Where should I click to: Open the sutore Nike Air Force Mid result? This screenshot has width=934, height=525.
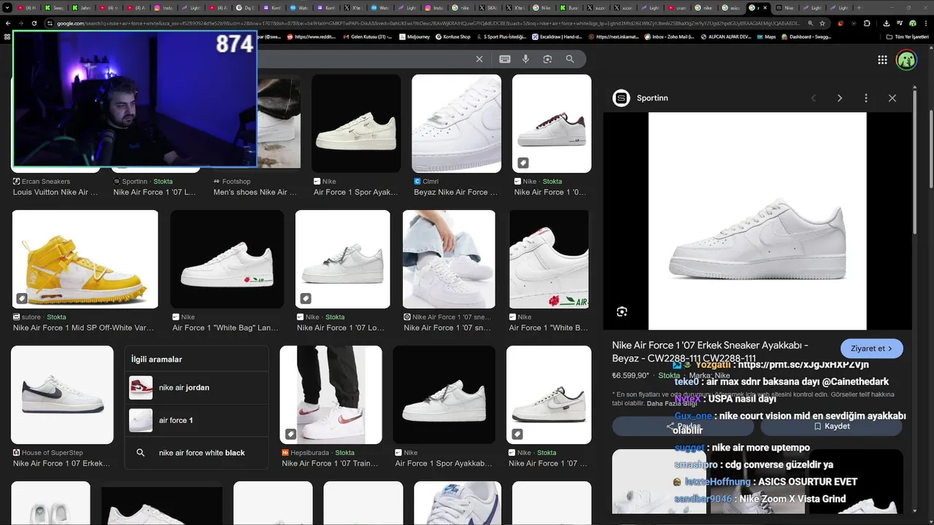(x=83, y=327)
